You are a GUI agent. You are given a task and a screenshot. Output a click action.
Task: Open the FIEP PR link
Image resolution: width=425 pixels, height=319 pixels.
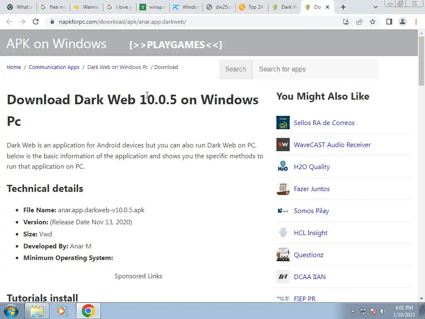(x=304, y=299)
